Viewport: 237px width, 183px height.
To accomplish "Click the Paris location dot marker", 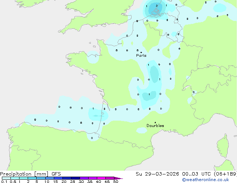I will (141, 52).
